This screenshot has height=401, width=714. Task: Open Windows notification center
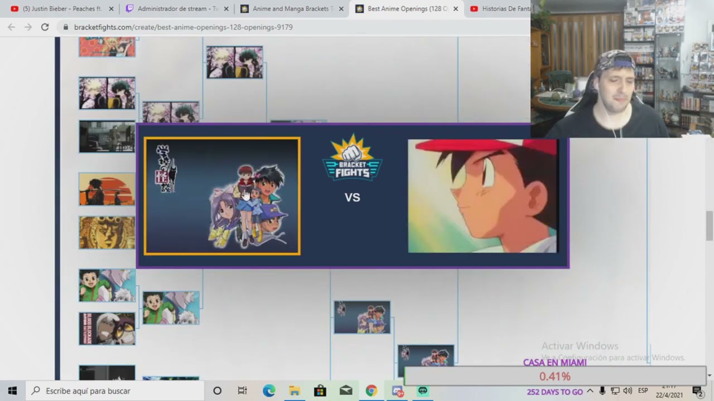click(x=698, y=392)
